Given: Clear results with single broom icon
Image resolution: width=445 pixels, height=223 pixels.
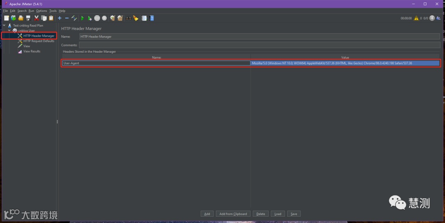Looking at the screenshot, I should pos(112,18).
